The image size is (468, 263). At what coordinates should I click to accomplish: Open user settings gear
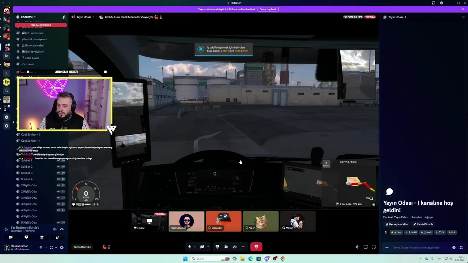pyautogui.click(x=61, y=247)
